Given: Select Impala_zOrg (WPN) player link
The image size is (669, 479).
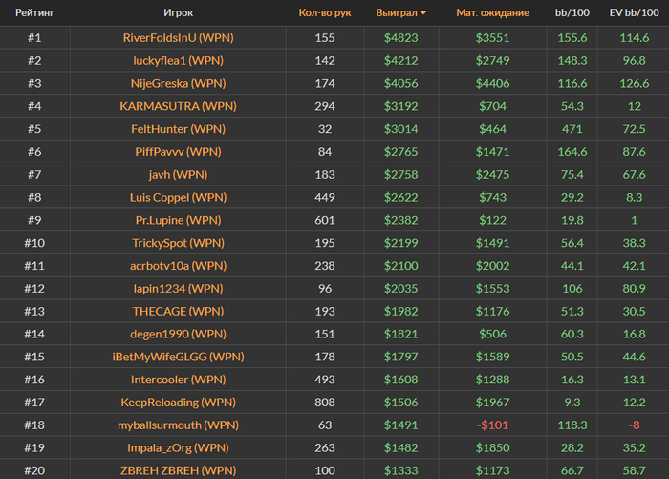Looking at the screenshot, I should coord(179,447).
